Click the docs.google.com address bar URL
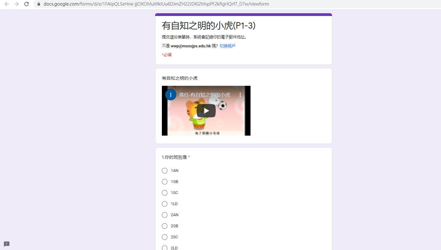This screenshot has height=250, width=441. 156,4
